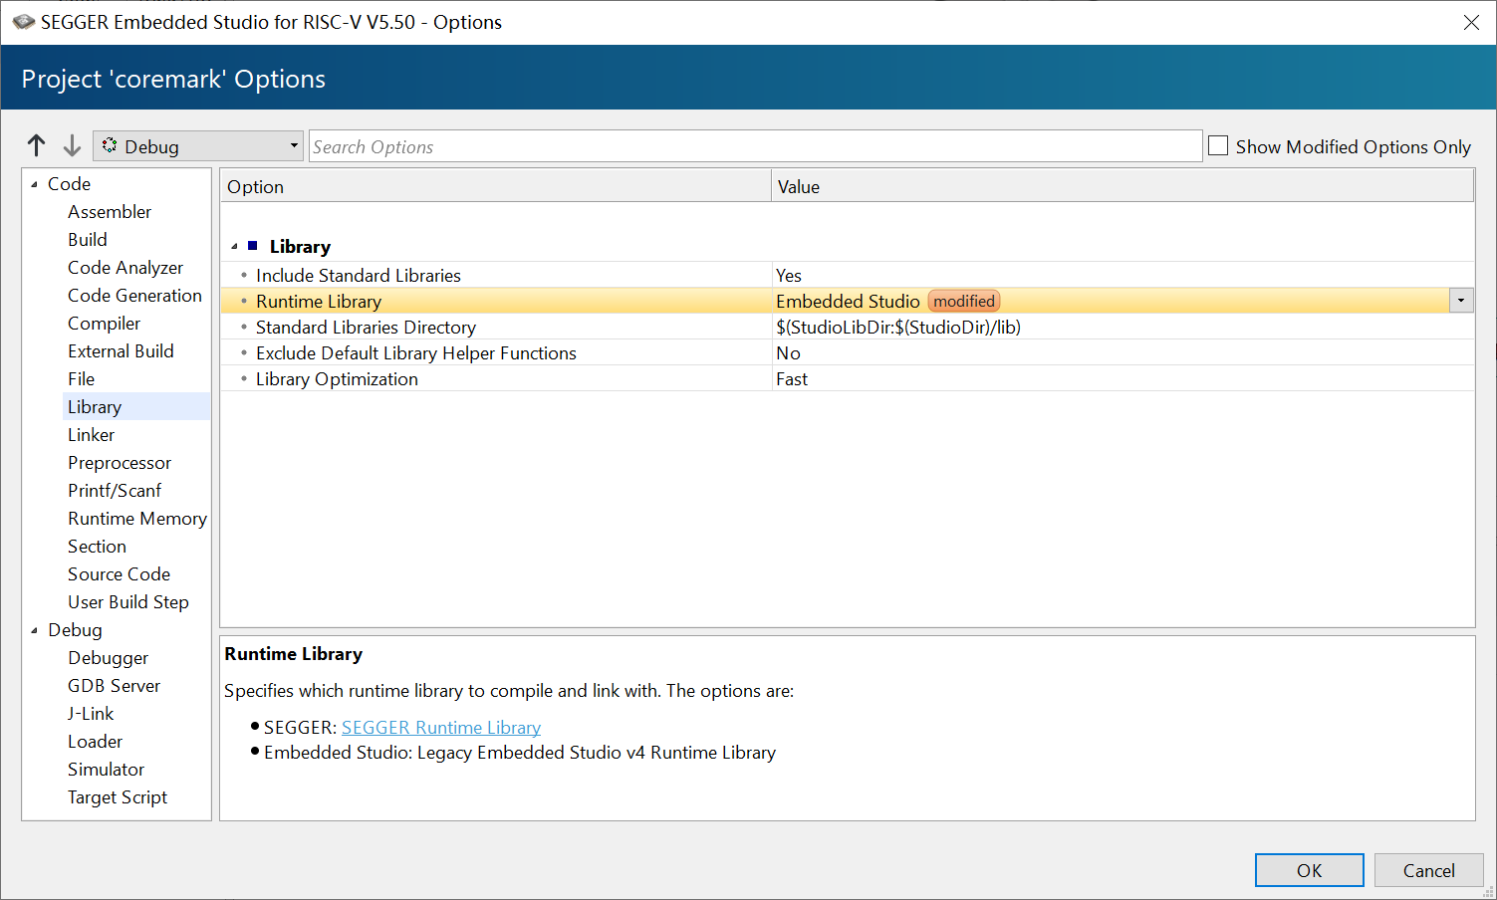The image size is (1497, 900).
Task: Click the Cancel button
Action: [1429, 870]
